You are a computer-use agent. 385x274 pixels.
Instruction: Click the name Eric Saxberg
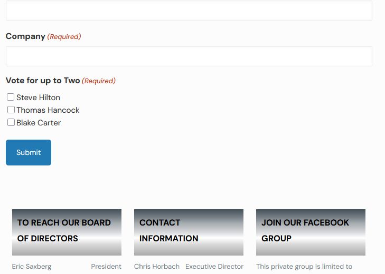click(x=32, y=267)
